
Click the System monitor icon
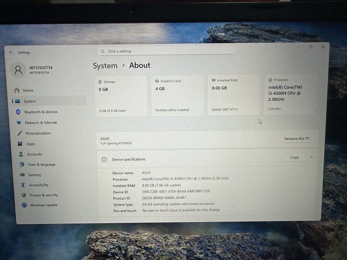pyautogui.click(x=17, y=101)
